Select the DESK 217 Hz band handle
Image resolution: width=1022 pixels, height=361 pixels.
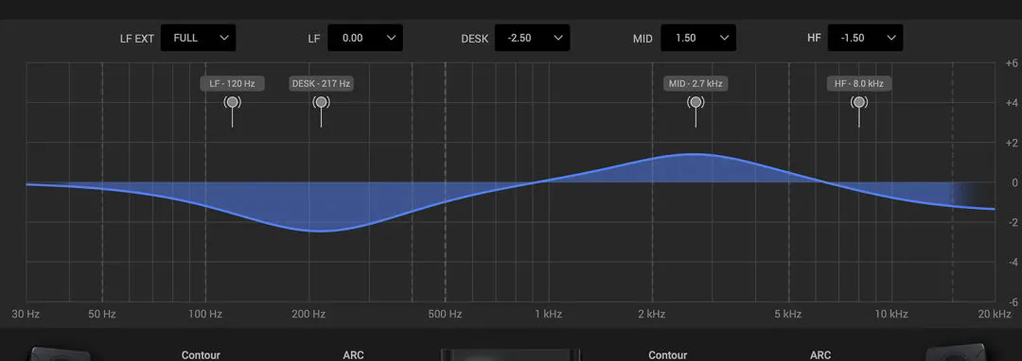(321, 102)
